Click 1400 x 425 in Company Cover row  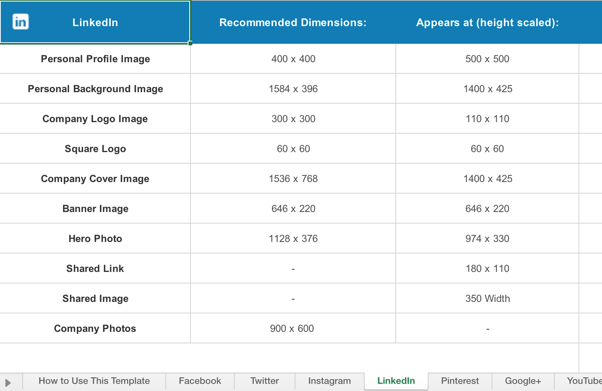[487, 179]
